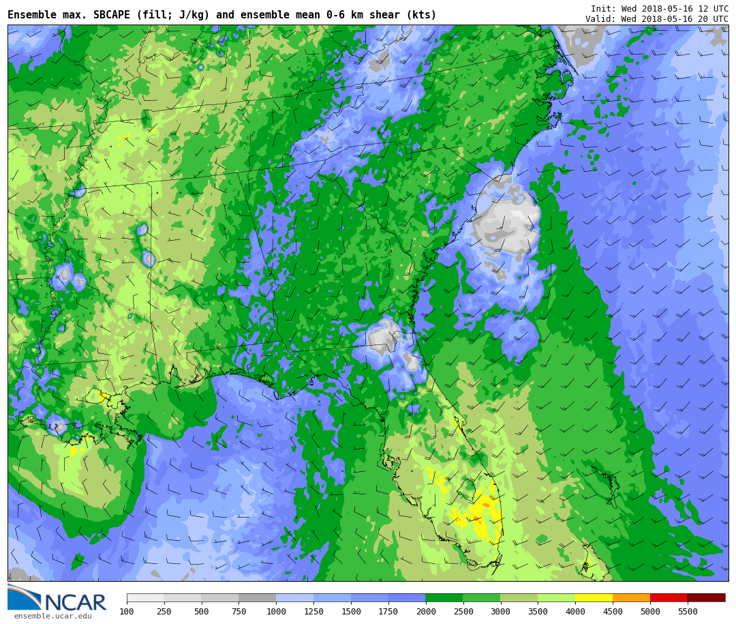Image resolution: width=736 pixels, height=624 pixels.
Task: Click the 2000 tick label on colorbar
Action: [425, 612]
